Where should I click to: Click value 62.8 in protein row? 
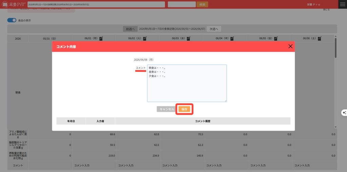click(x=157, y=134)
